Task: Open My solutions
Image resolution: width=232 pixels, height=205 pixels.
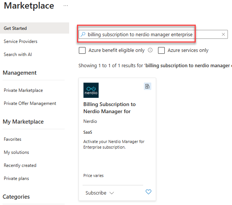Action: (x=16, y=152)
